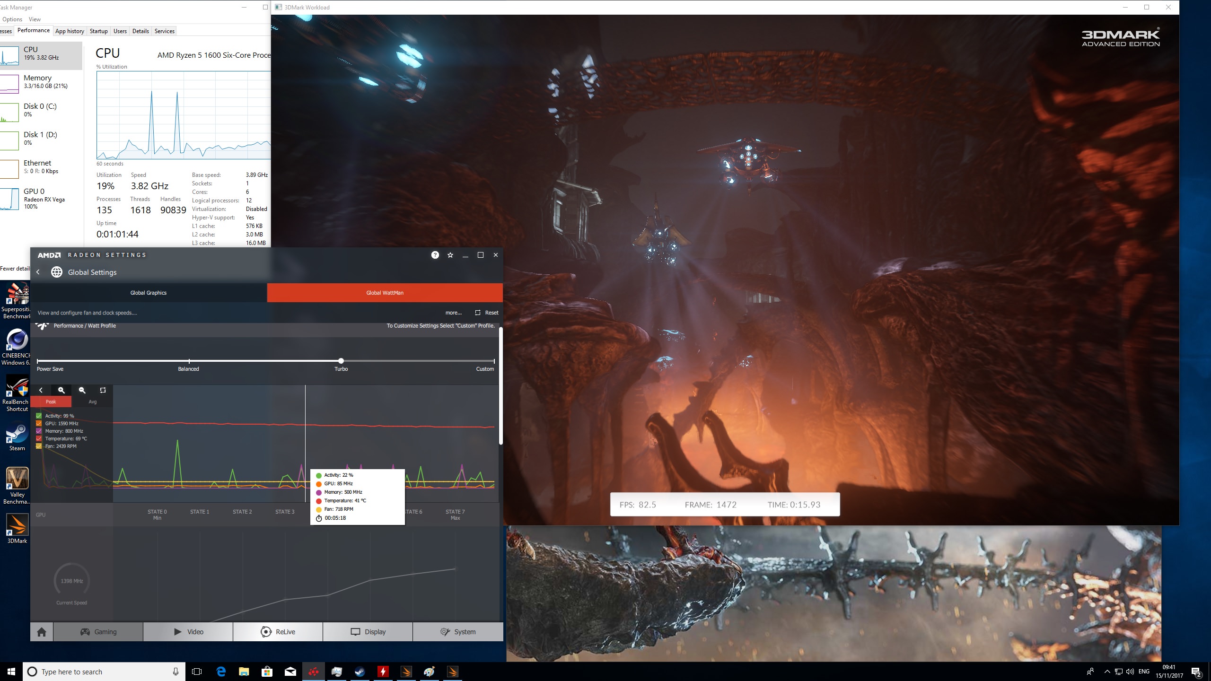Open the Startup tab in Task Manager

click(99, 31)
